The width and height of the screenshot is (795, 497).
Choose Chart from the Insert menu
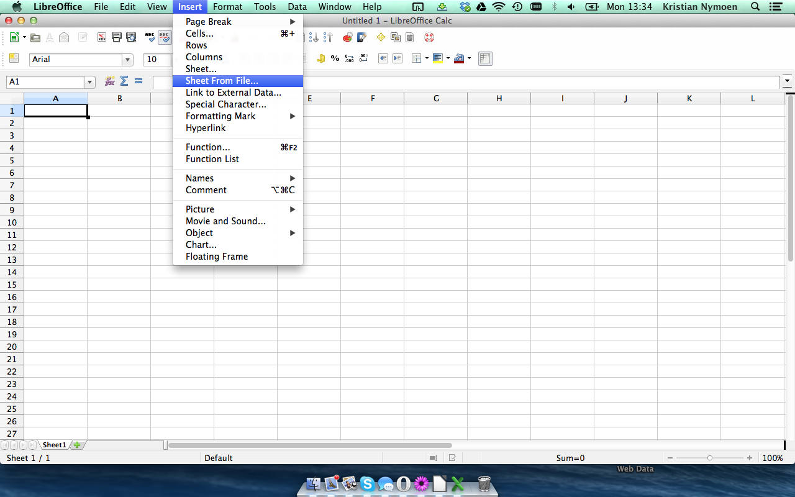tap(238, 245)
